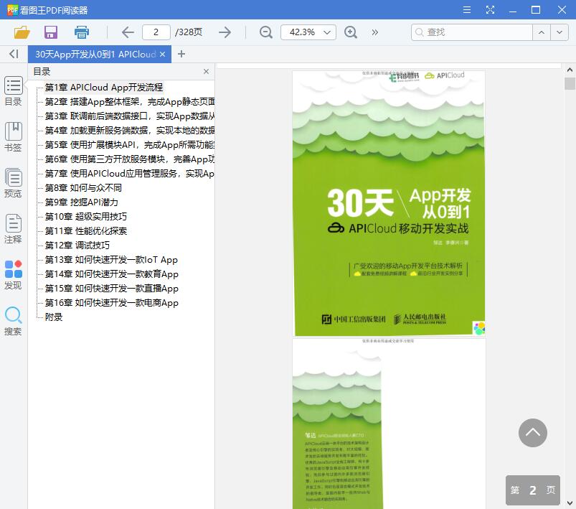Jump to the 附录 appendix entry
The image size is (576, 509).
click(54, 317)
